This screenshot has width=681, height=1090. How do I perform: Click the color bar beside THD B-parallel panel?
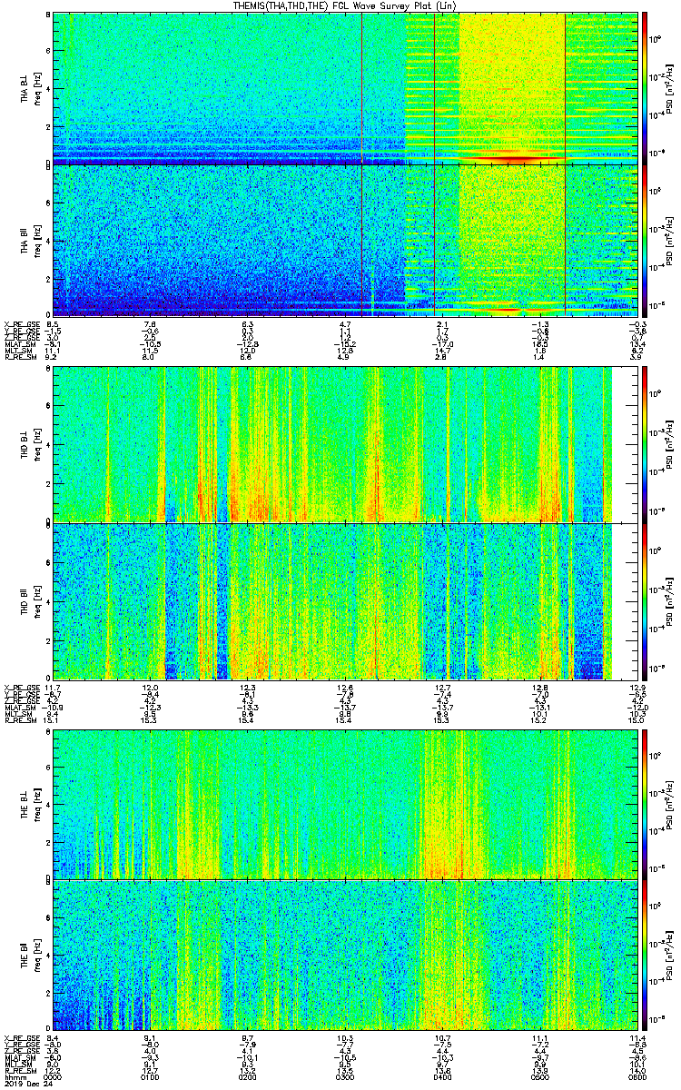(x=646, y=601)
